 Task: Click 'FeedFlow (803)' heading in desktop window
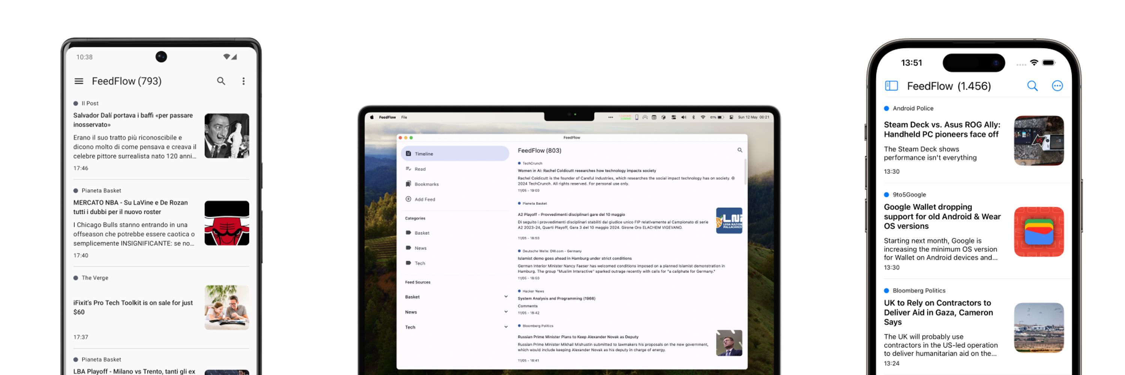pyautogui.click(x=540, y=150)
